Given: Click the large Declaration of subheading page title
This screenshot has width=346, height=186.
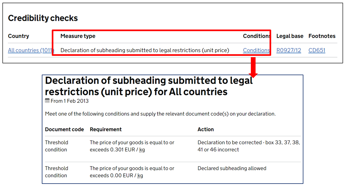Looking at the screenshot, I should pyautogui.click(x=149, y=86).
